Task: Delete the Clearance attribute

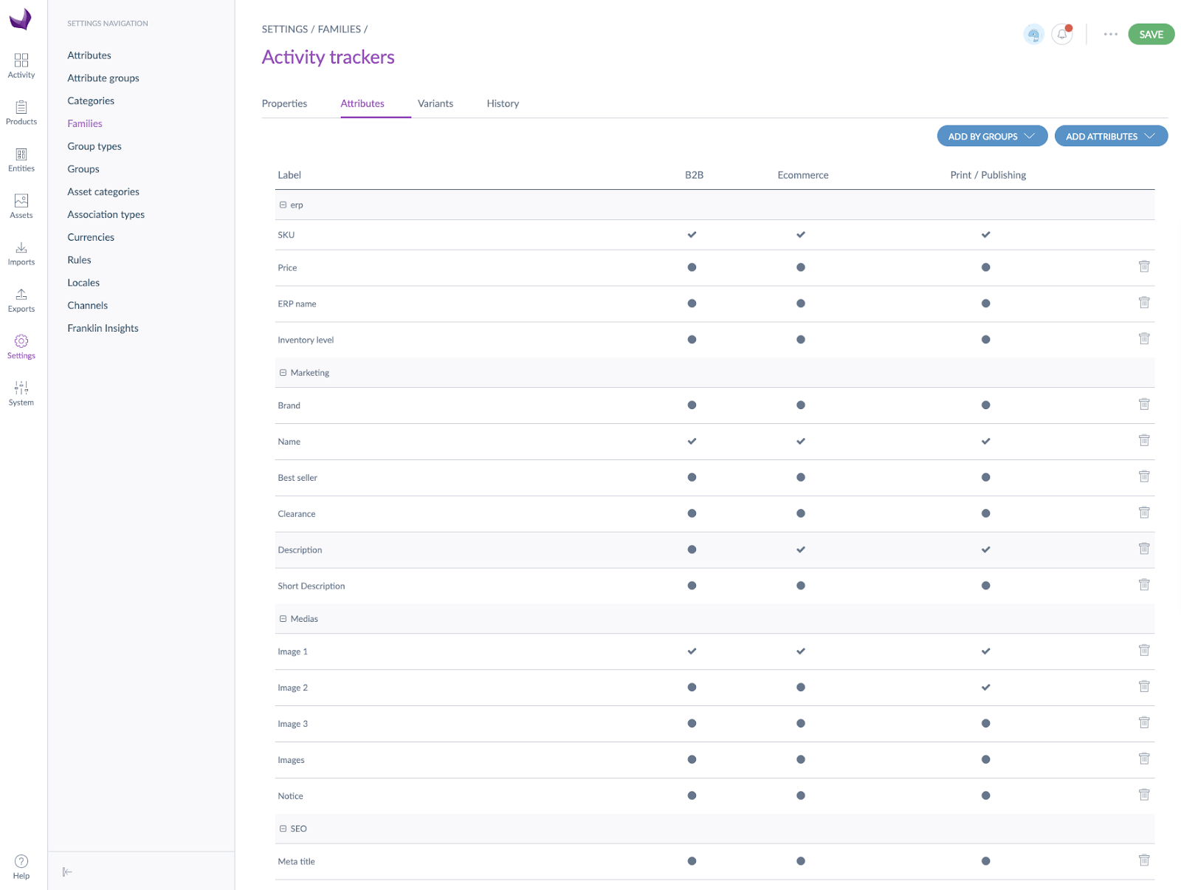Action: click(x=1144, y=513)
